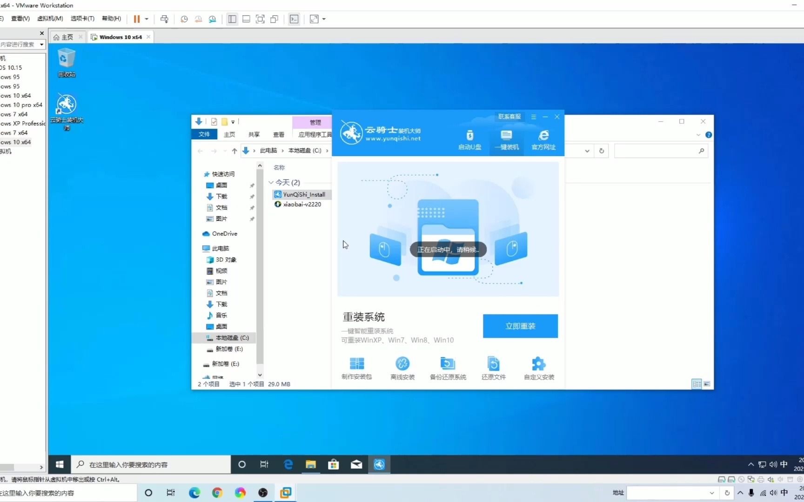
Task: Switch Explorer to details view
Action: (697, 383)
